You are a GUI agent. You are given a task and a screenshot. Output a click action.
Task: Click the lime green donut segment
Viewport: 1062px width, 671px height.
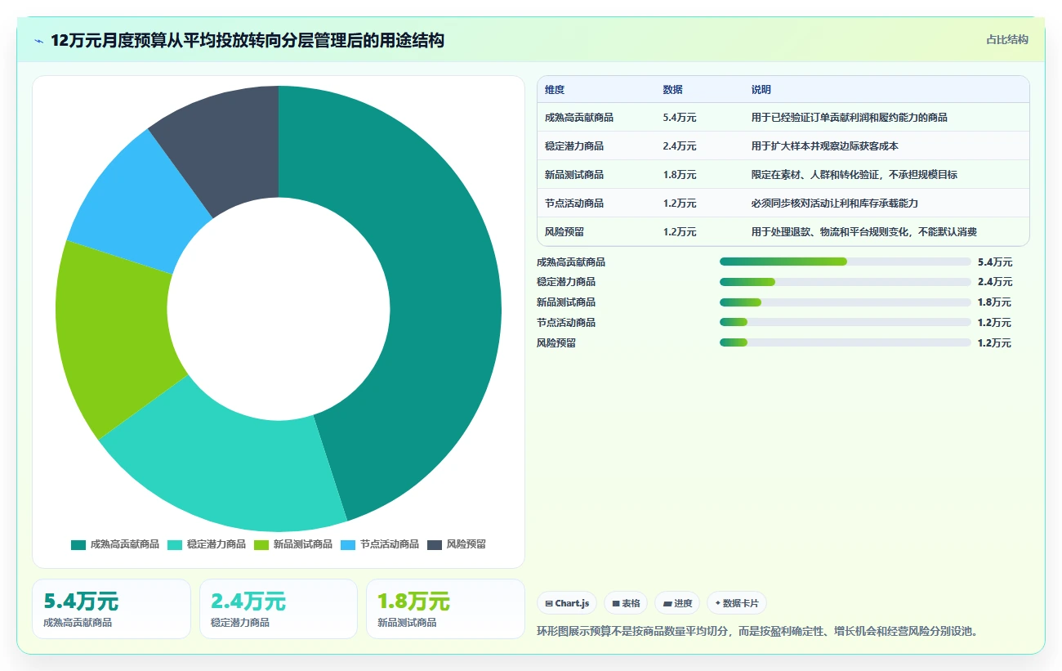click(114, 335)
